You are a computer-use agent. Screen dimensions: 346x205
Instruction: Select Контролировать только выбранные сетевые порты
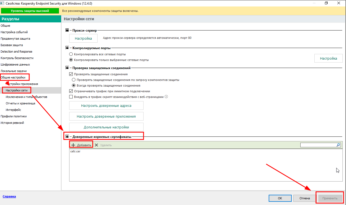pos(71,60)
